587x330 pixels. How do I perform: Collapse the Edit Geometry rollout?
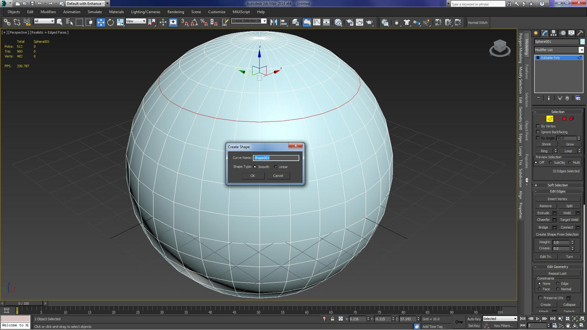click(558, 267)
